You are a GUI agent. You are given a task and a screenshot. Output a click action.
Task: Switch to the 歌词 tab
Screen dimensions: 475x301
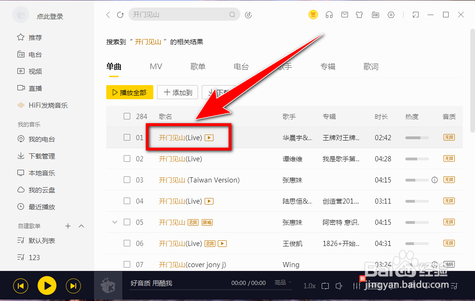[x=371, y=67]
